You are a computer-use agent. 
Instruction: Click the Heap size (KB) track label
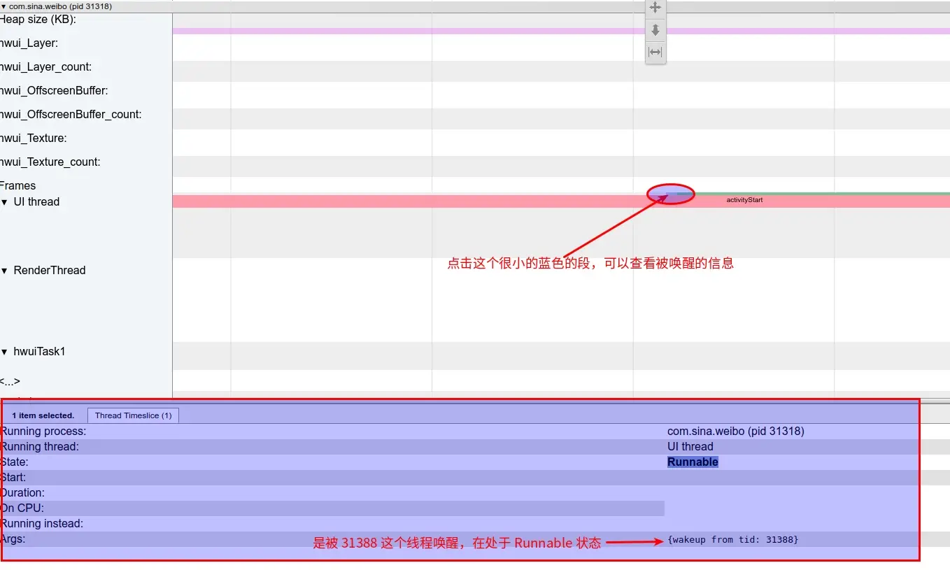point(35,19)
